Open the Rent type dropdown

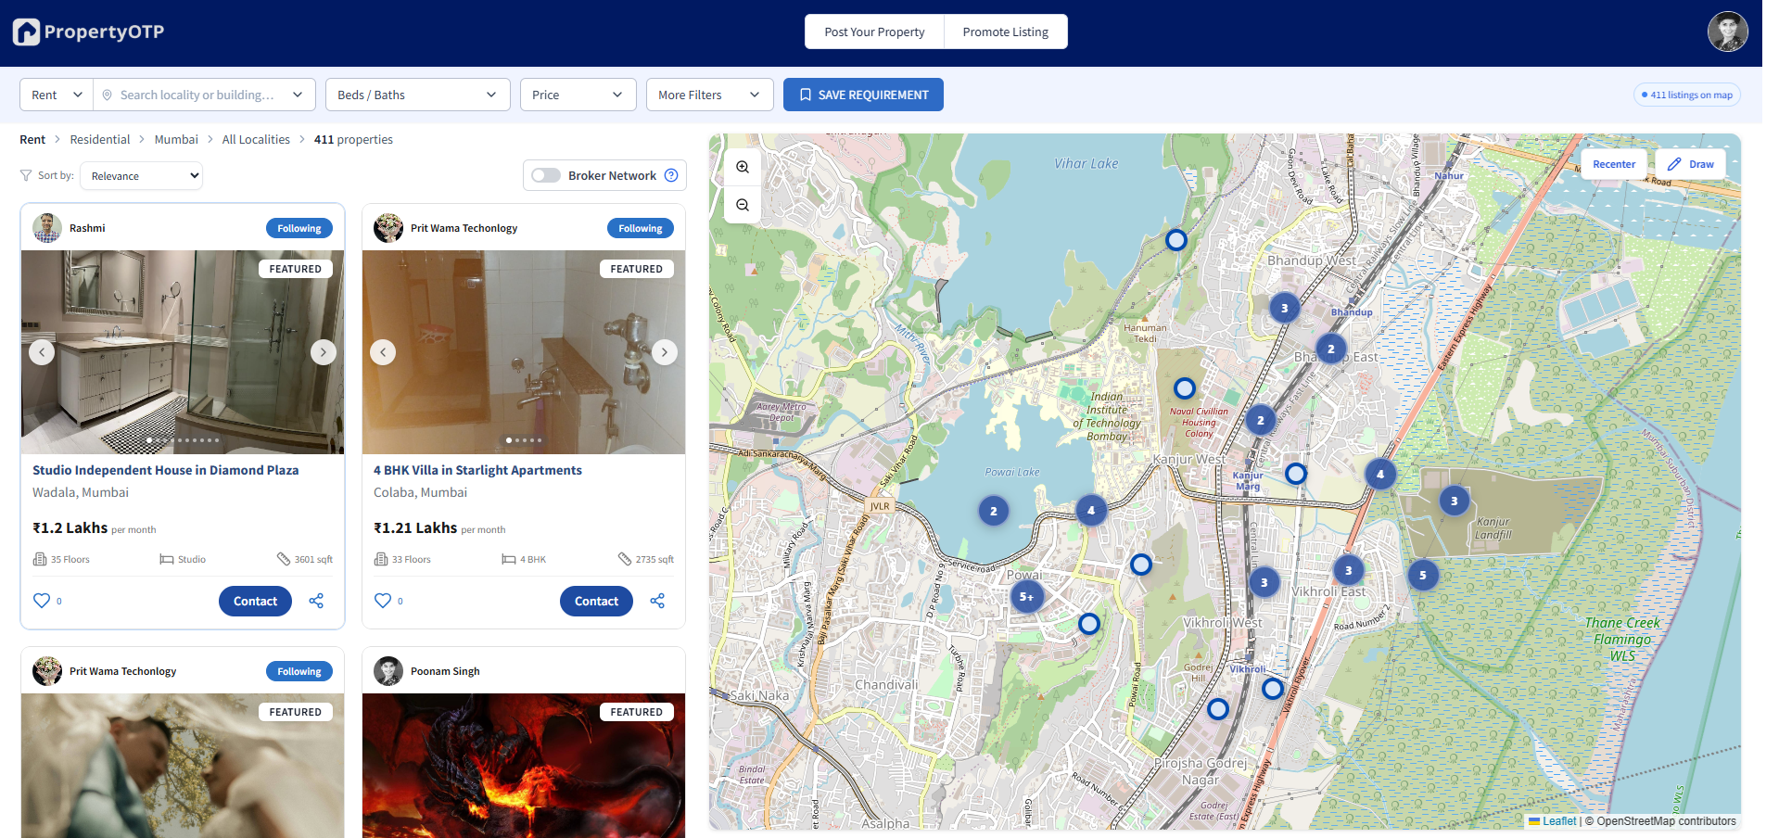(57, 95)
